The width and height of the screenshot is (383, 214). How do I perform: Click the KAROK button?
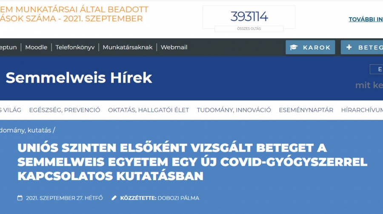(310, 47)
